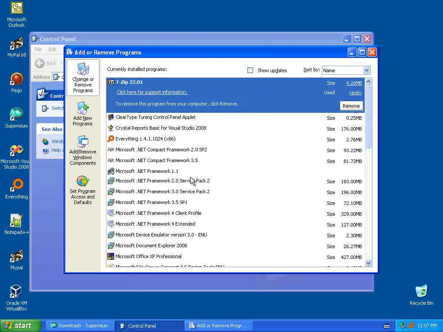Click Microsoft Office XP Professional icon
Viewport: 443px width, 332px height.
click(111, 256)
